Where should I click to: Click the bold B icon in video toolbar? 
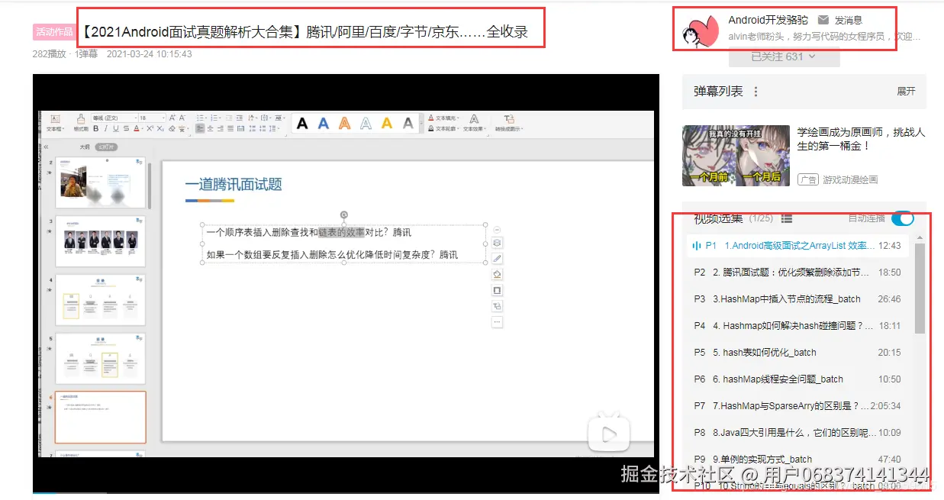96,129
